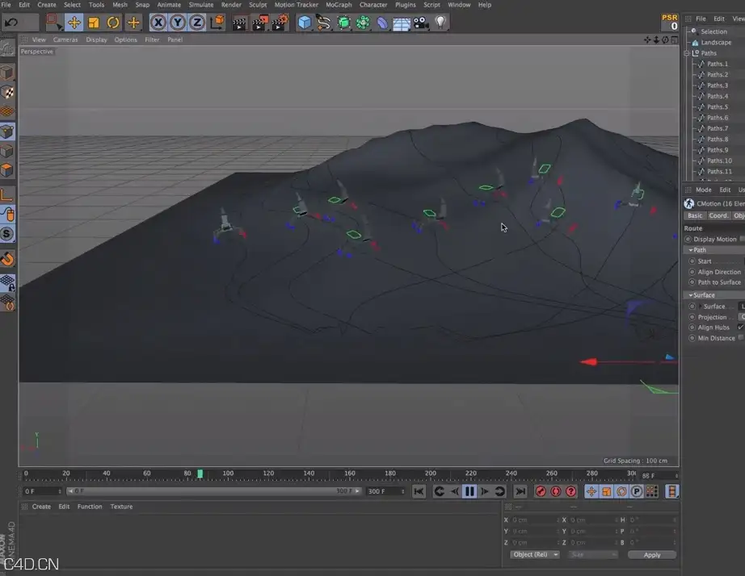745x576 pixels.
Task: Activate the Rotate tool in top toolbar
Action: tap(113, 23)
